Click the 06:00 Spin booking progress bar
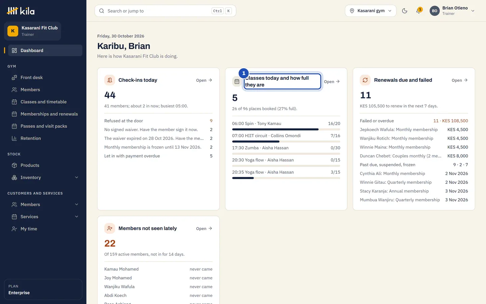The height and width of the screenshot is (304, 486). pyautogui.click(x=286, y=129)
